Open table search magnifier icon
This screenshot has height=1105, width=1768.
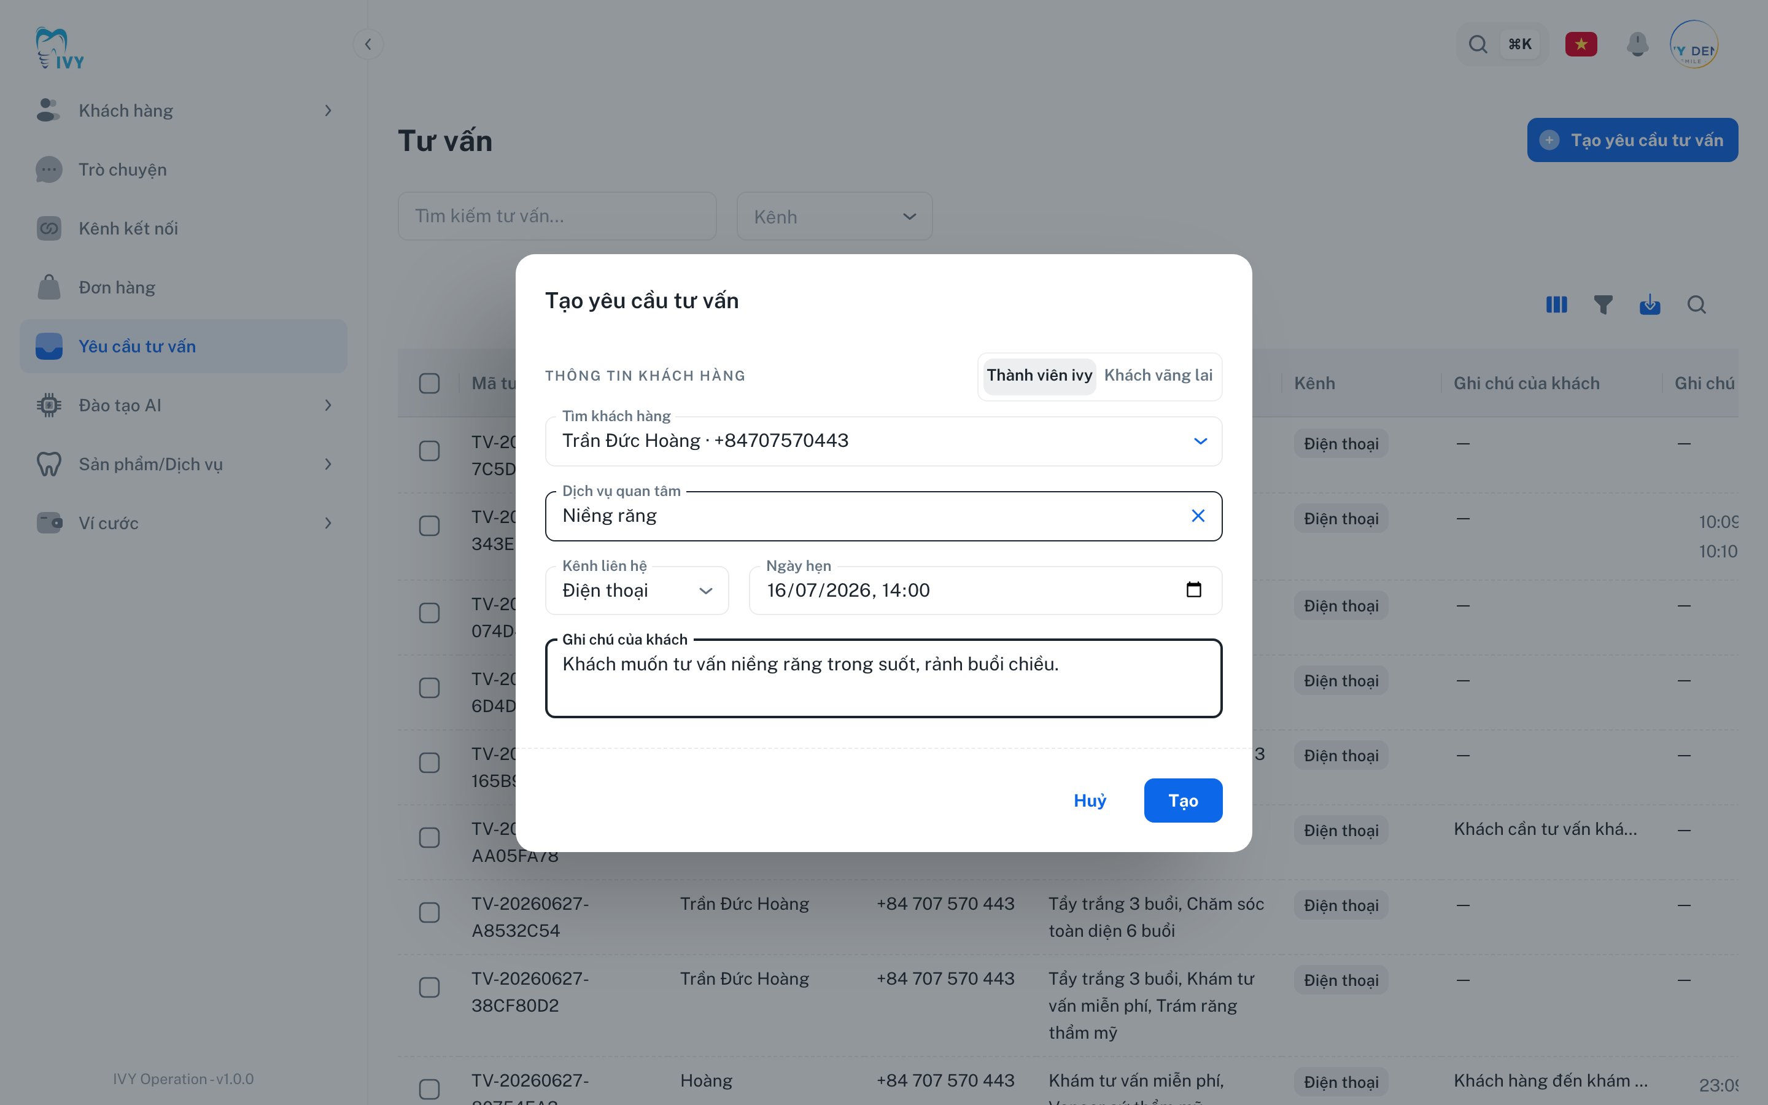coord(1696,304)
